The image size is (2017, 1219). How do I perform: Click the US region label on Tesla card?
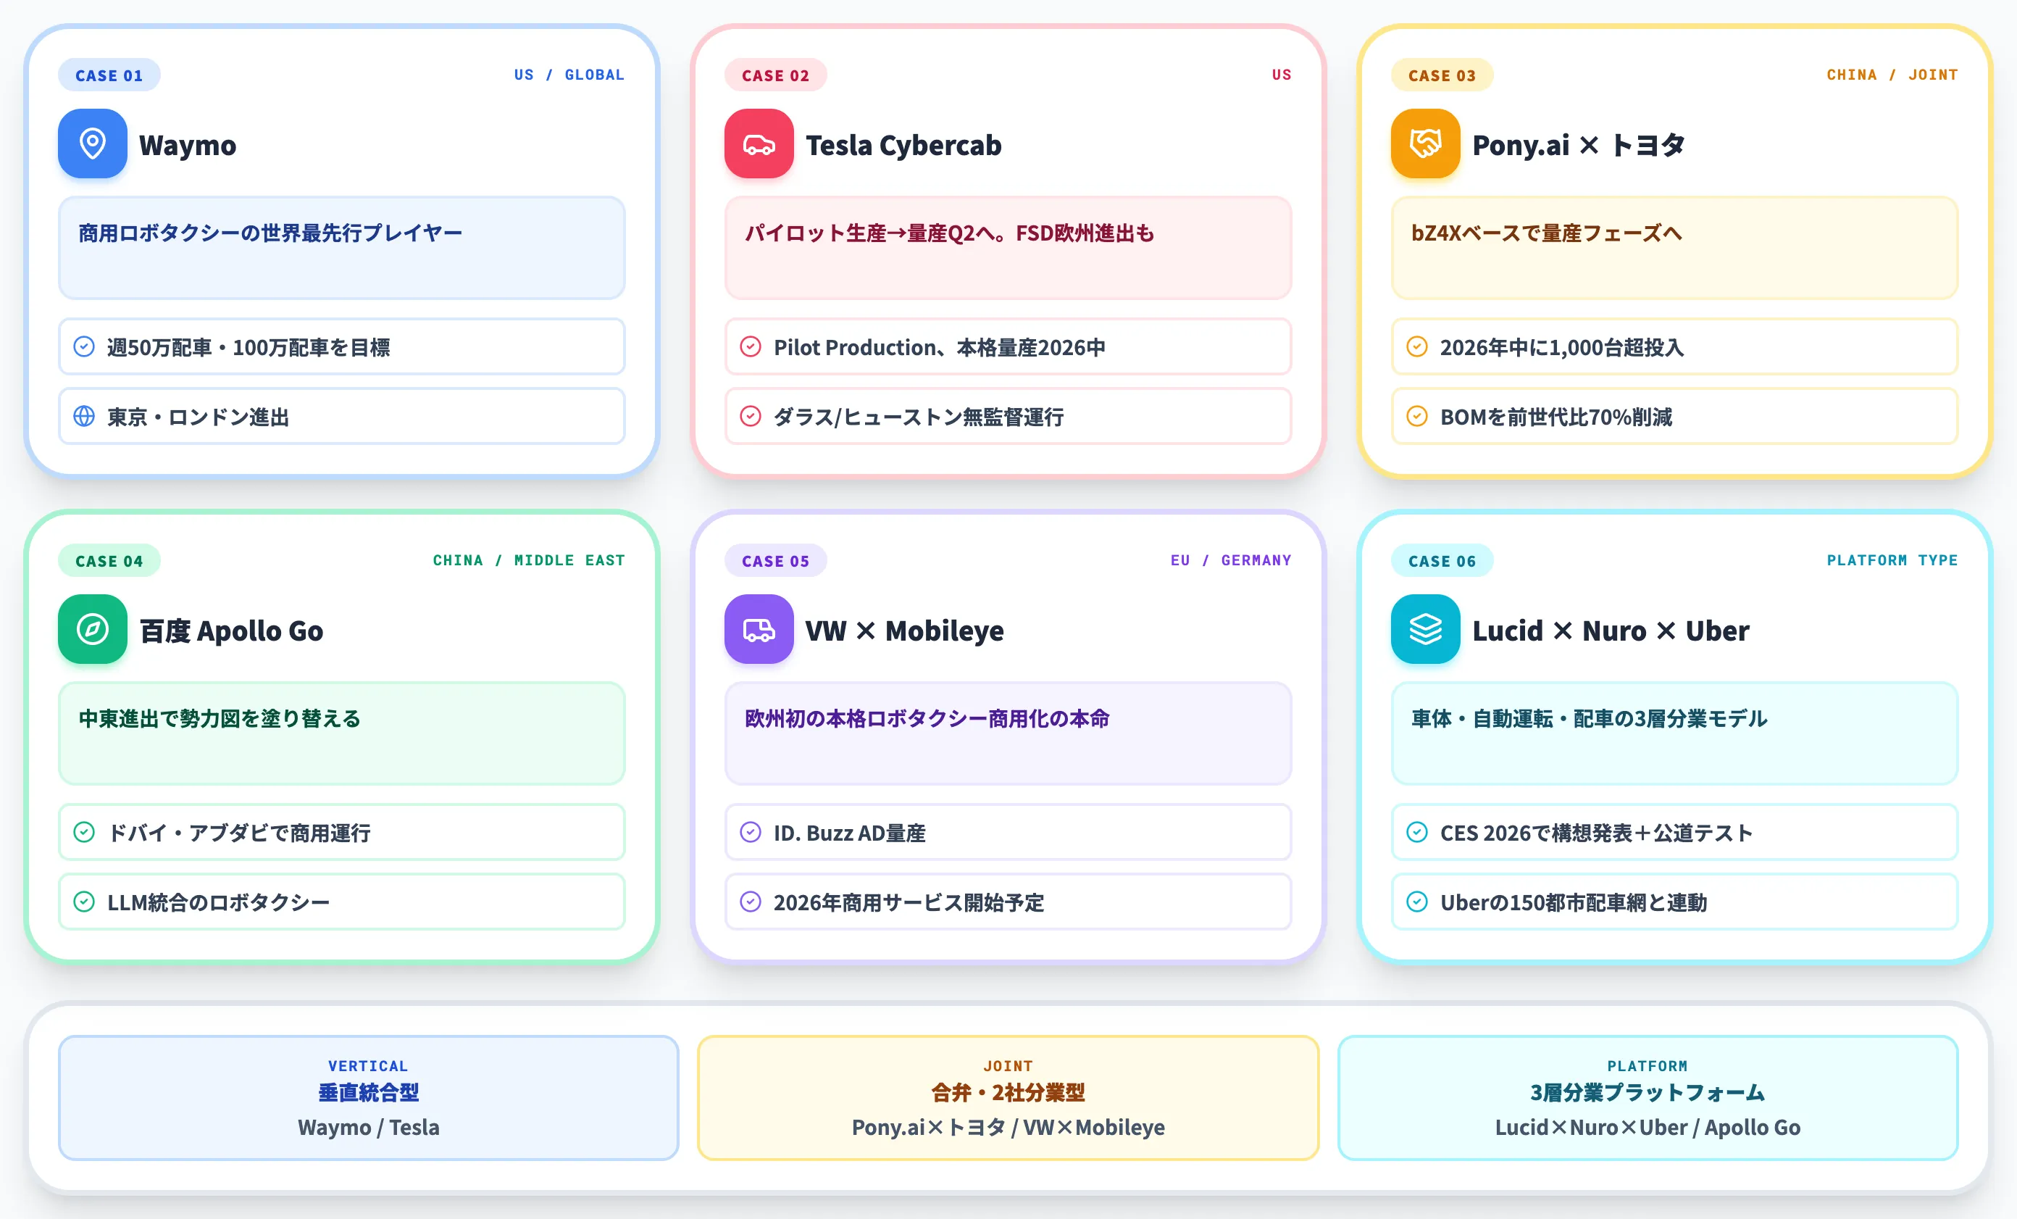coord(1281,75)
